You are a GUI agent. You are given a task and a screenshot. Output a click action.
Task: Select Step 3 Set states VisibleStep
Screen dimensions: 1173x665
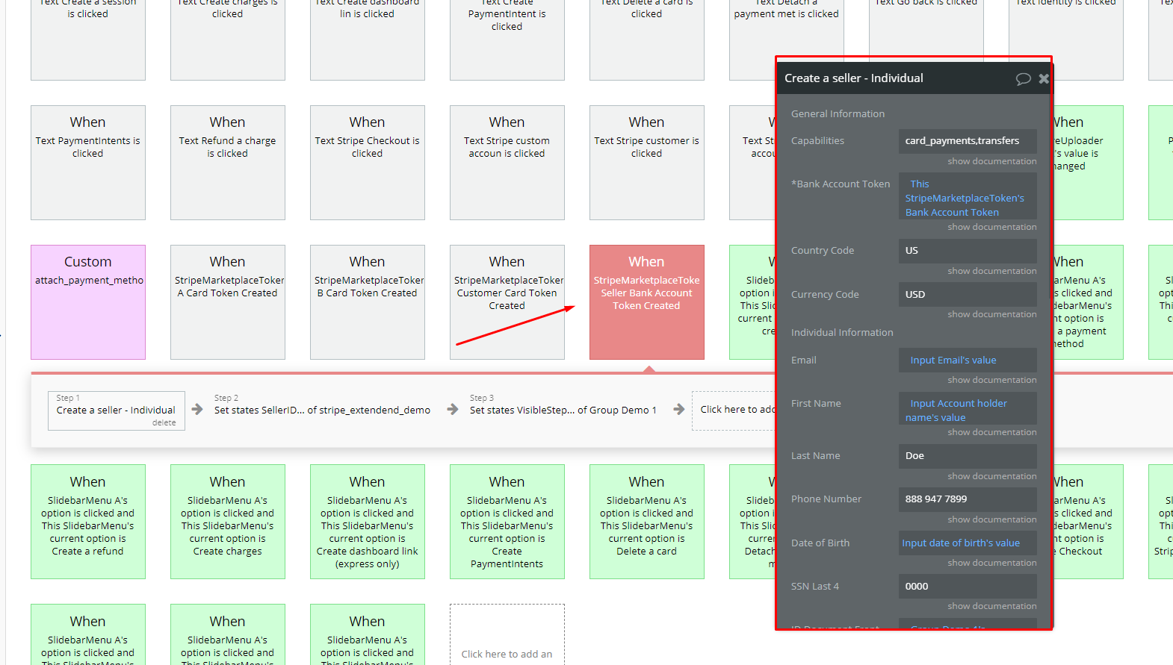(563, 410)
